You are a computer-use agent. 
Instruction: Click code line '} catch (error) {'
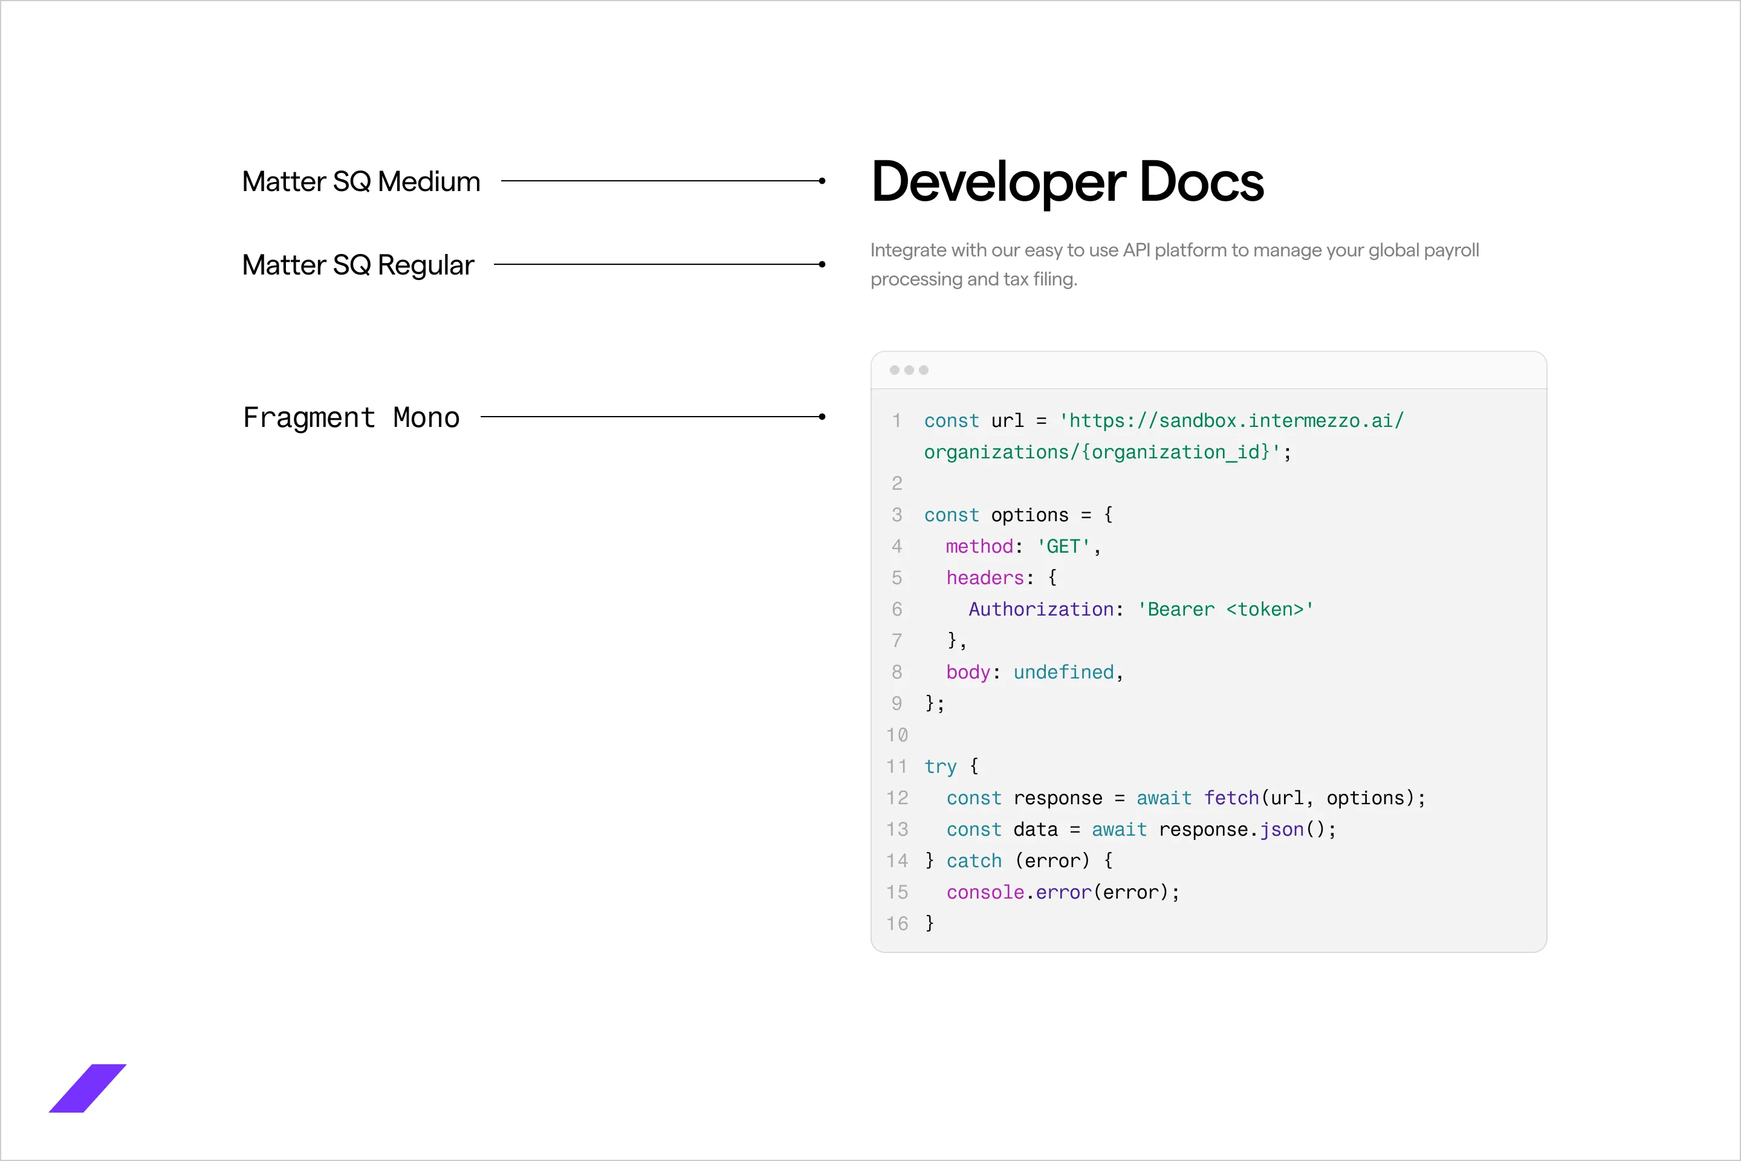1019,860
